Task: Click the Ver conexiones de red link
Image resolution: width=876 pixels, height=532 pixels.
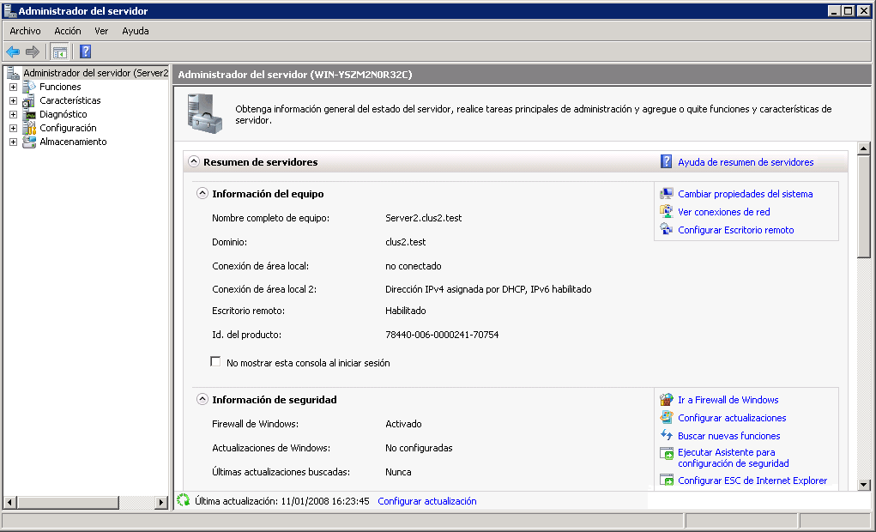Action: pos(723,212)
